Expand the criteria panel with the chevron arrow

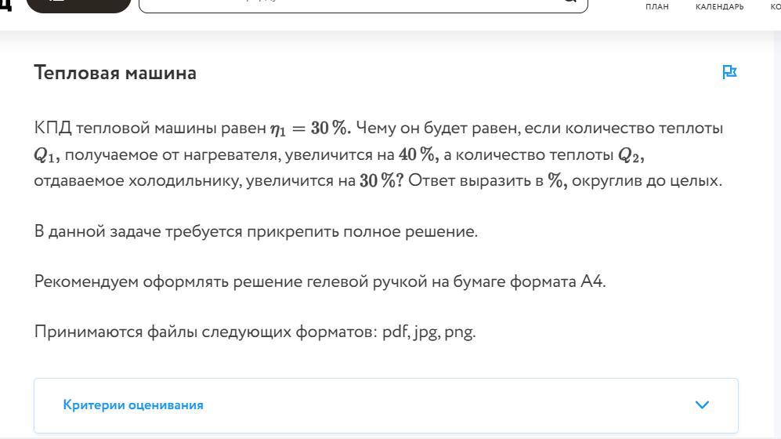703,405
